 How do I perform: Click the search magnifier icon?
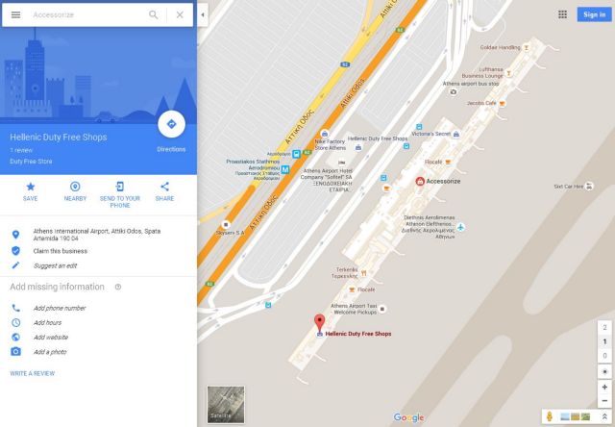pos(154,15)
